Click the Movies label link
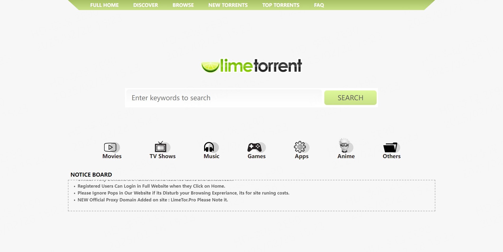 coord(112,156)
